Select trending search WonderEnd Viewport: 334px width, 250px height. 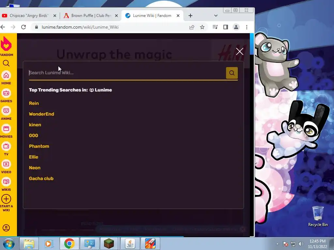(41, 114)
